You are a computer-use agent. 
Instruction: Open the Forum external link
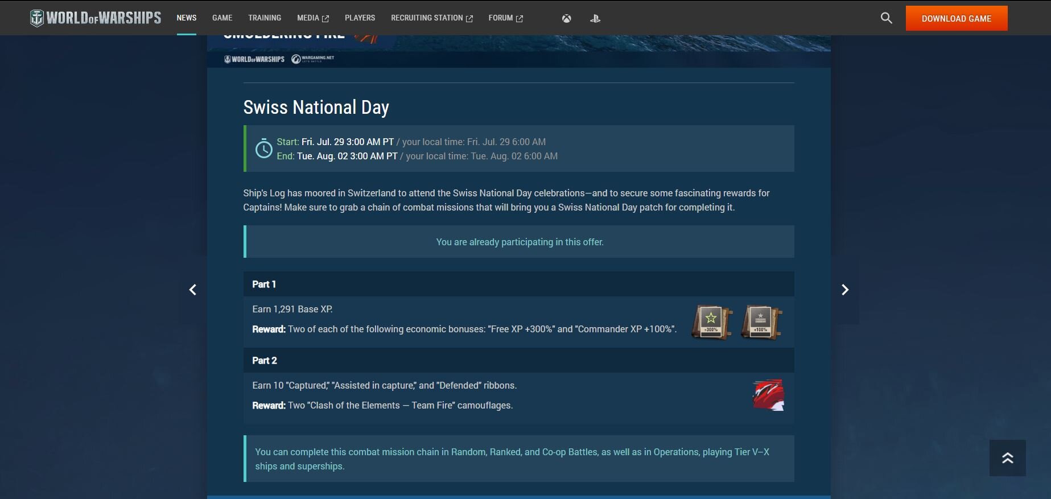pyautogui.click(x=505, y=18)
